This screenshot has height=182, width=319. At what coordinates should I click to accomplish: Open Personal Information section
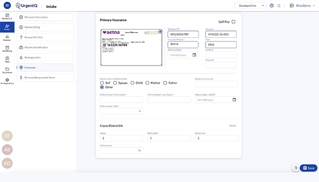[x=45, y=17]
